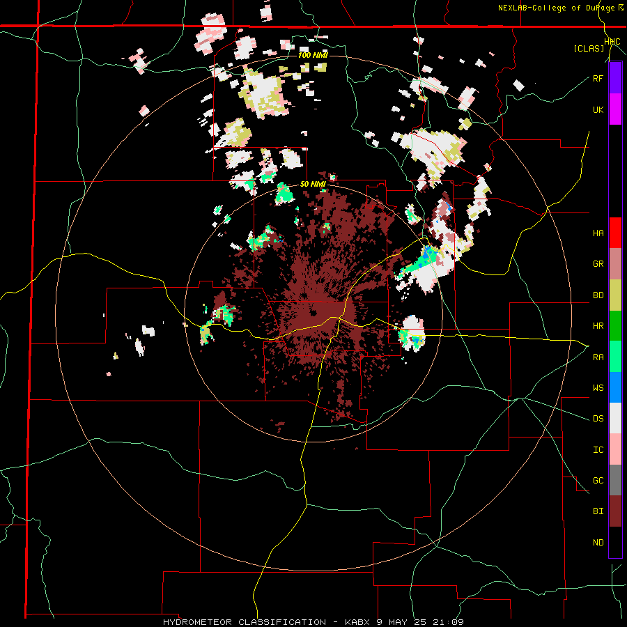Click the 'ND' legend label

(x=598, y=543)
